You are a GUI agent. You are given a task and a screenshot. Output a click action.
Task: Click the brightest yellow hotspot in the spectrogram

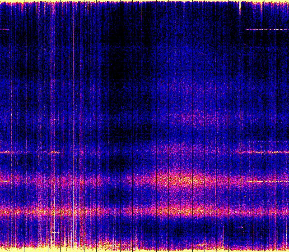click(x=185, y=180)
